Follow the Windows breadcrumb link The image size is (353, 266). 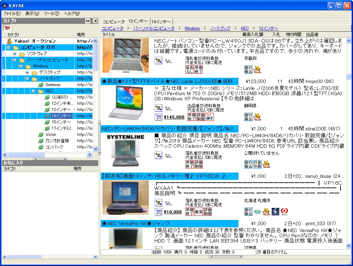(192, 28)
